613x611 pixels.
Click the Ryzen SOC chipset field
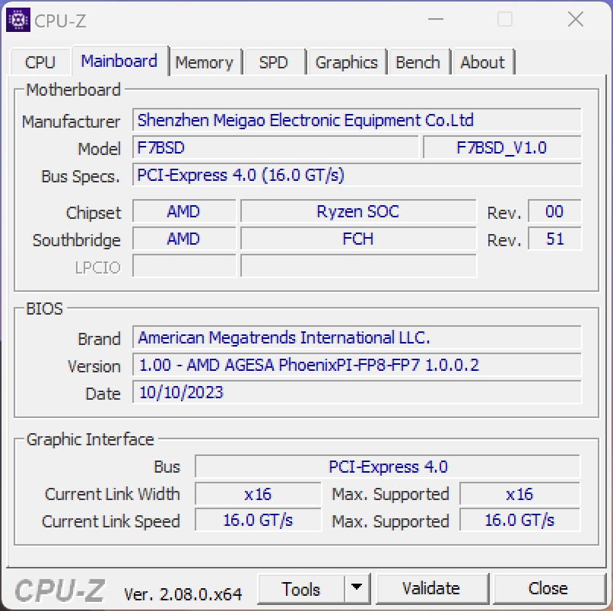coord(358,211)
